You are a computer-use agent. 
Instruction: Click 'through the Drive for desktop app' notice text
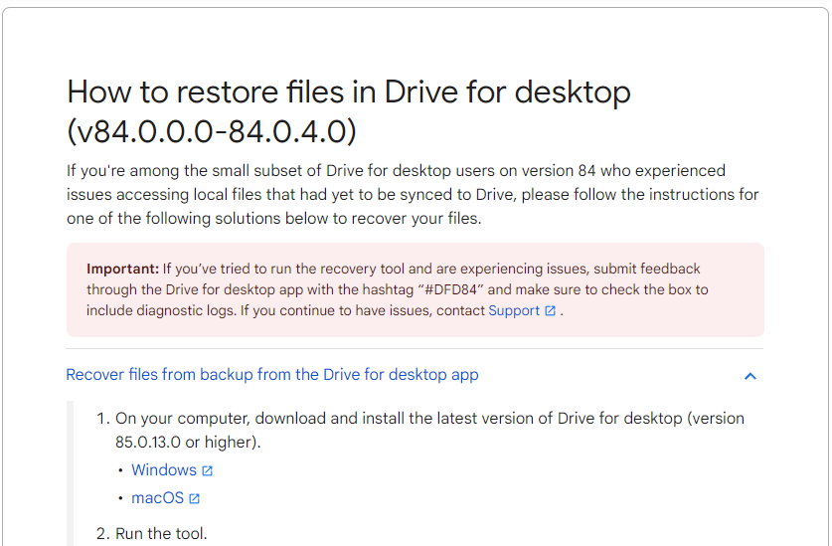(199, 289)
